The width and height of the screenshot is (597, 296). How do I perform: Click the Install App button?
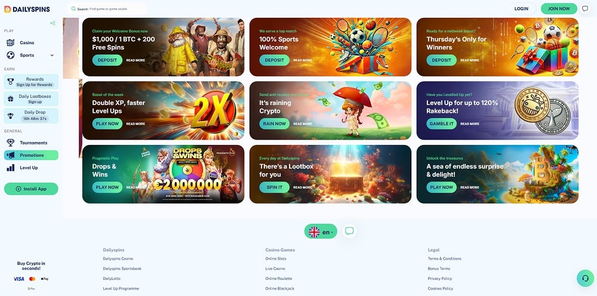(31, 189)
